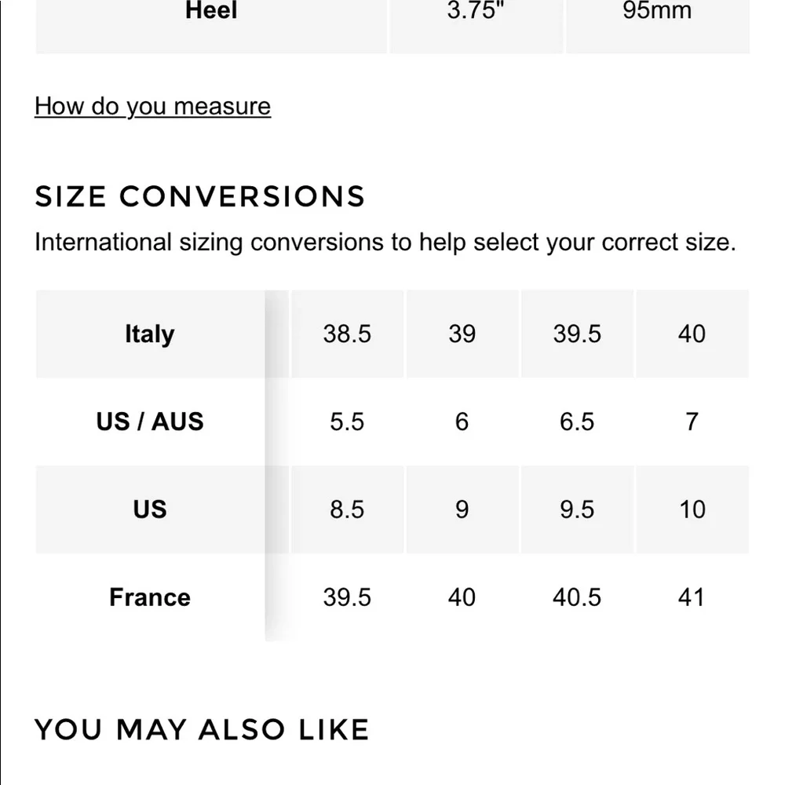Click the Italy row header

point(149,334)
